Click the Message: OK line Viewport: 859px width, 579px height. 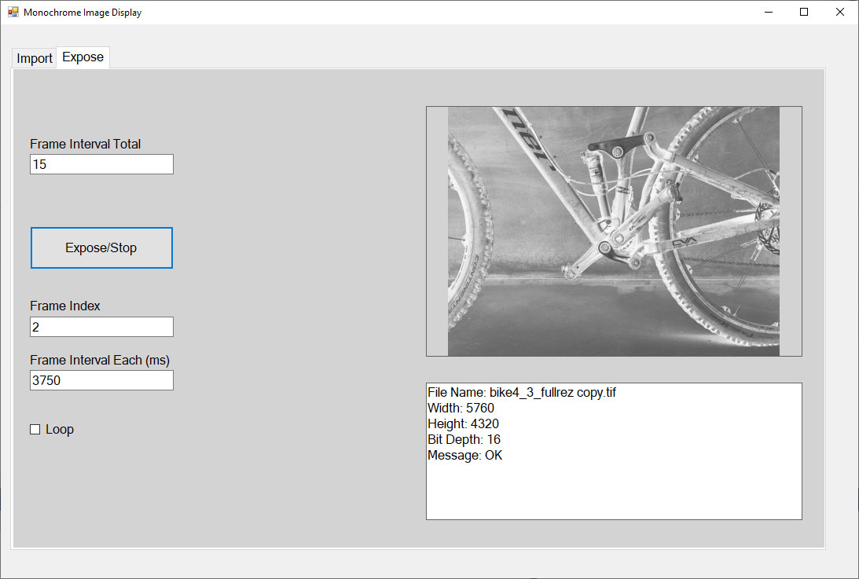pos(464,455)
